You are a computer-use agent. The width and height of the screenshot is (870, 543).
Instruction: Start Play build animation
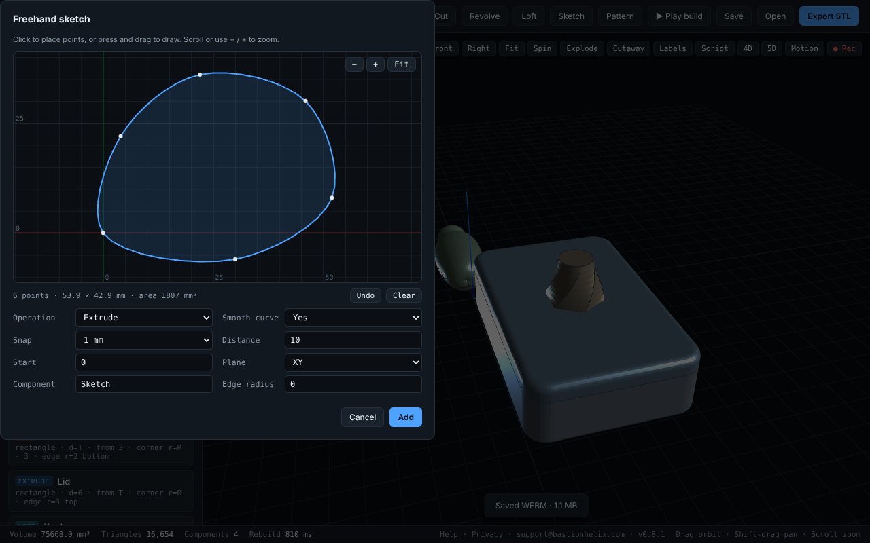tap(680, 16)
